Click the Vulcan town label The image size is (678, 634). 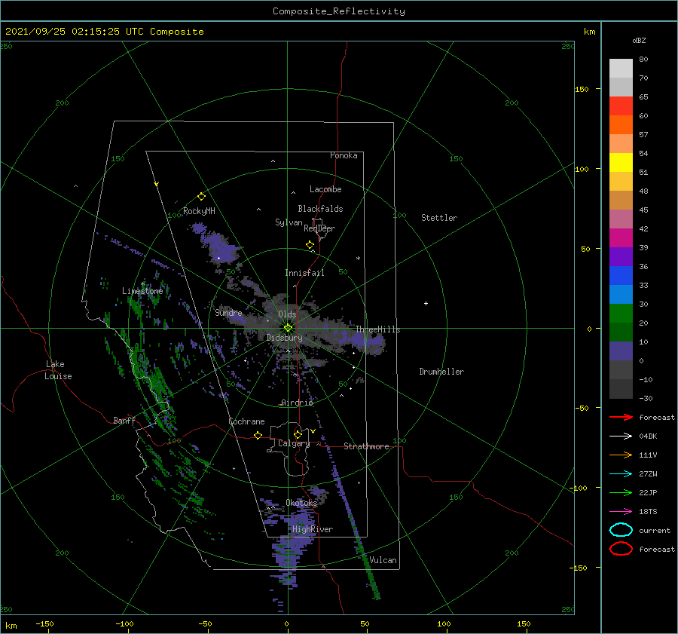click(x=383, y=560)
